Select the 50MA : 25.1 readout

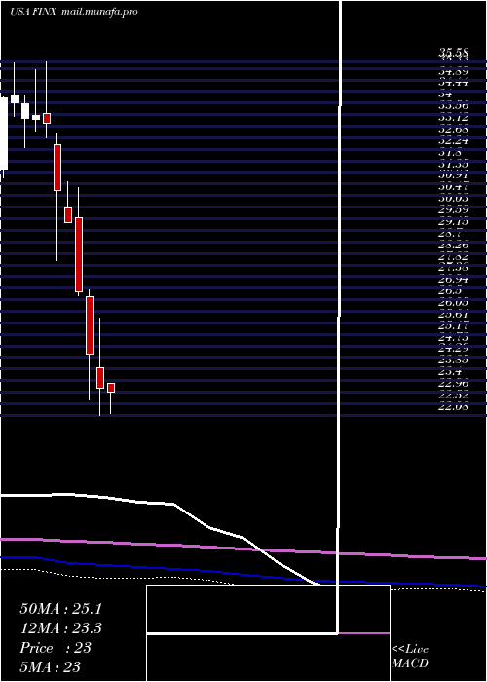(60, 609)
